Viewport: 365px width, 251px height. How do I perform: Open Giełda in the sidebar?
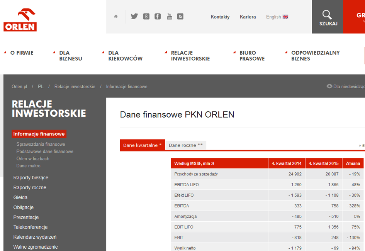coord(20,197)
